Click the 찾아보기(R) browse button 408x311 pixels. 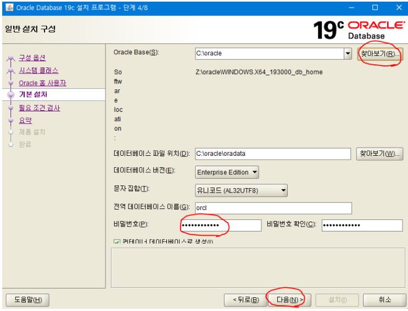[x=380, y=54]
